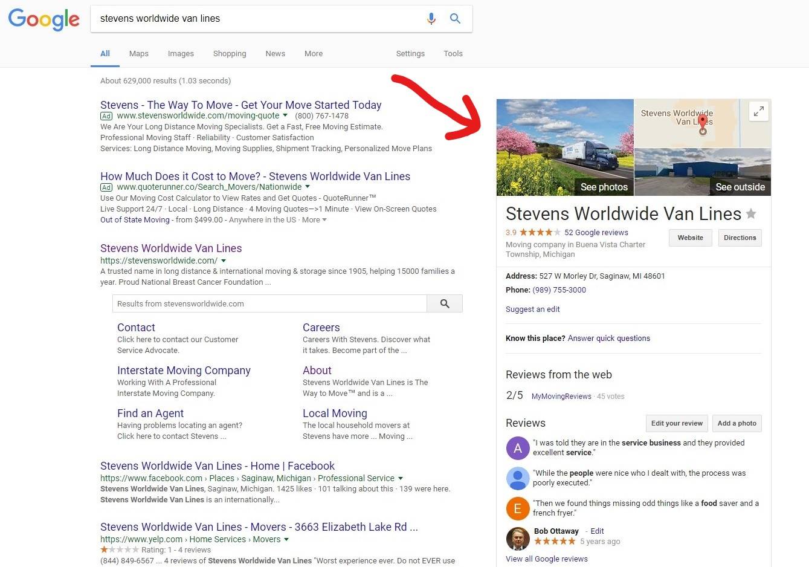Click the 3.9 star rating
The height and width of the screenshot is (567, 809).
(x=533, y=233)
